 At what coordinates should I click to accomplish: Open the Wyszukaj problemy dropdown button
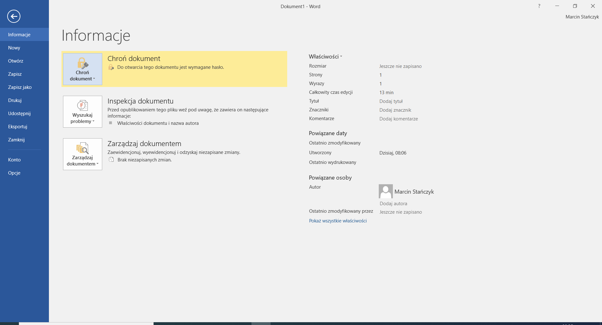point(82,118)
